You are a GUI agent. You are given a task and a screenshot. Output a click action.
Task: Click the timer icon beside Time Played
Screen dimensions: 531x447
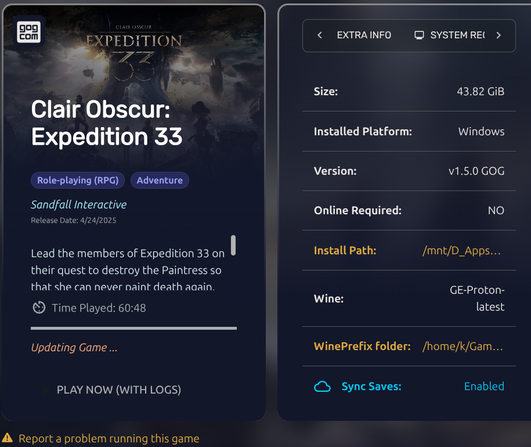39,308
